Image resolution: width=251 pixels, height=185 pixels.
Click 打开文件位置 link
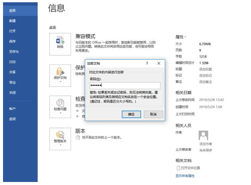coord(191,168)
